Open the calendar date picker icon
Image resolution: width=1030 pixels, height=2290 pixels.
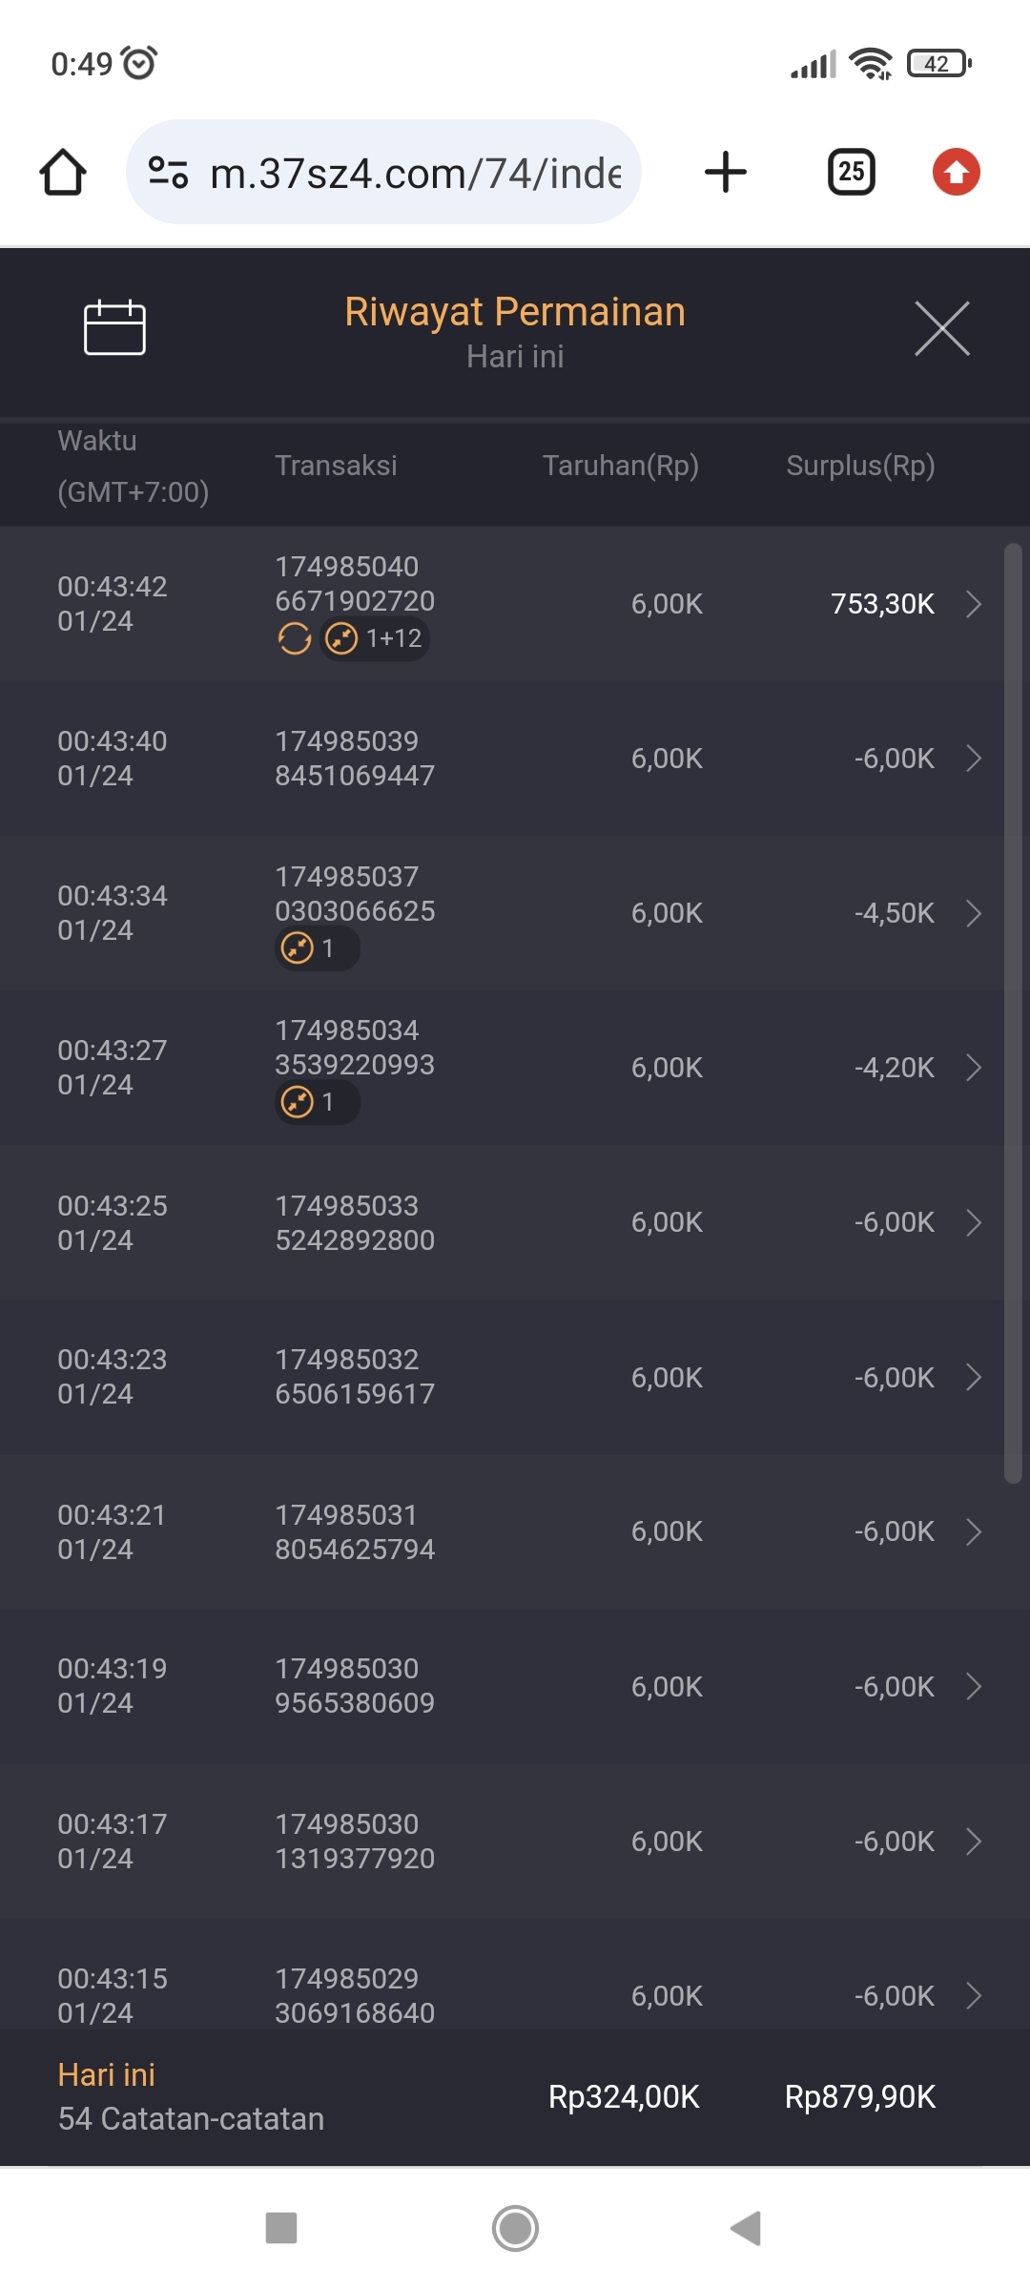pos(114,327)
